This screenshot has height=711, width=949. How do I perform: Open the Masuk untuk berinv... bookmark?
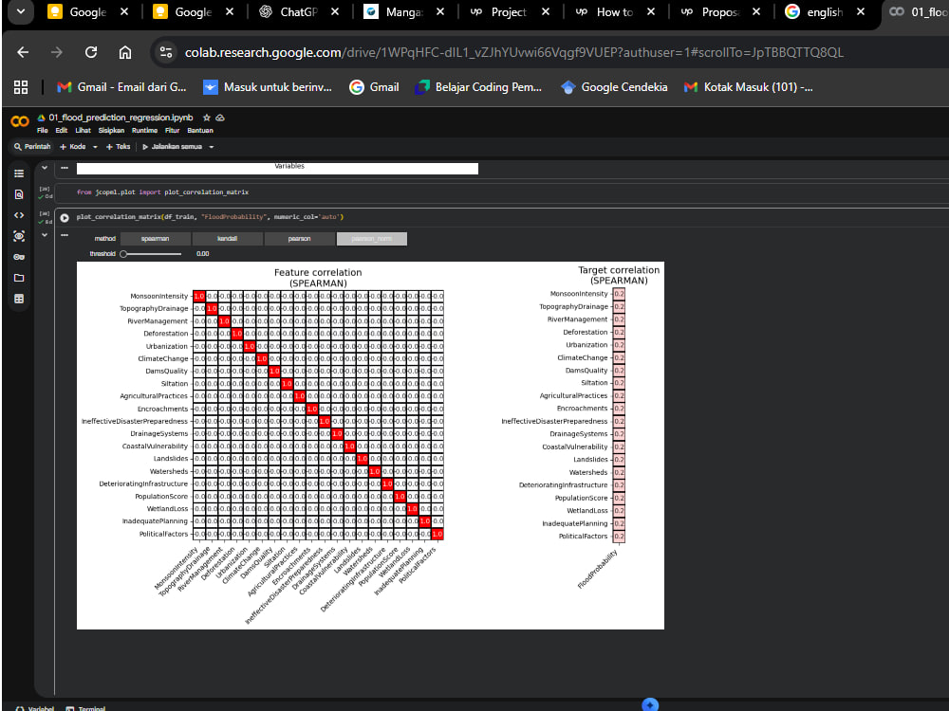(x=268, y=87)
